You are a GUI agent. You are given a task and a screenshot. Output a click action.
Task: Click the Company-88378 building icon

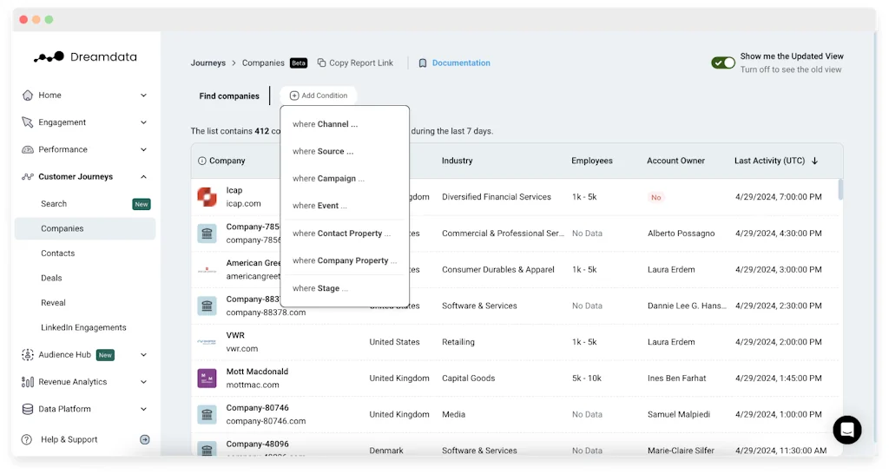(207, 306)
